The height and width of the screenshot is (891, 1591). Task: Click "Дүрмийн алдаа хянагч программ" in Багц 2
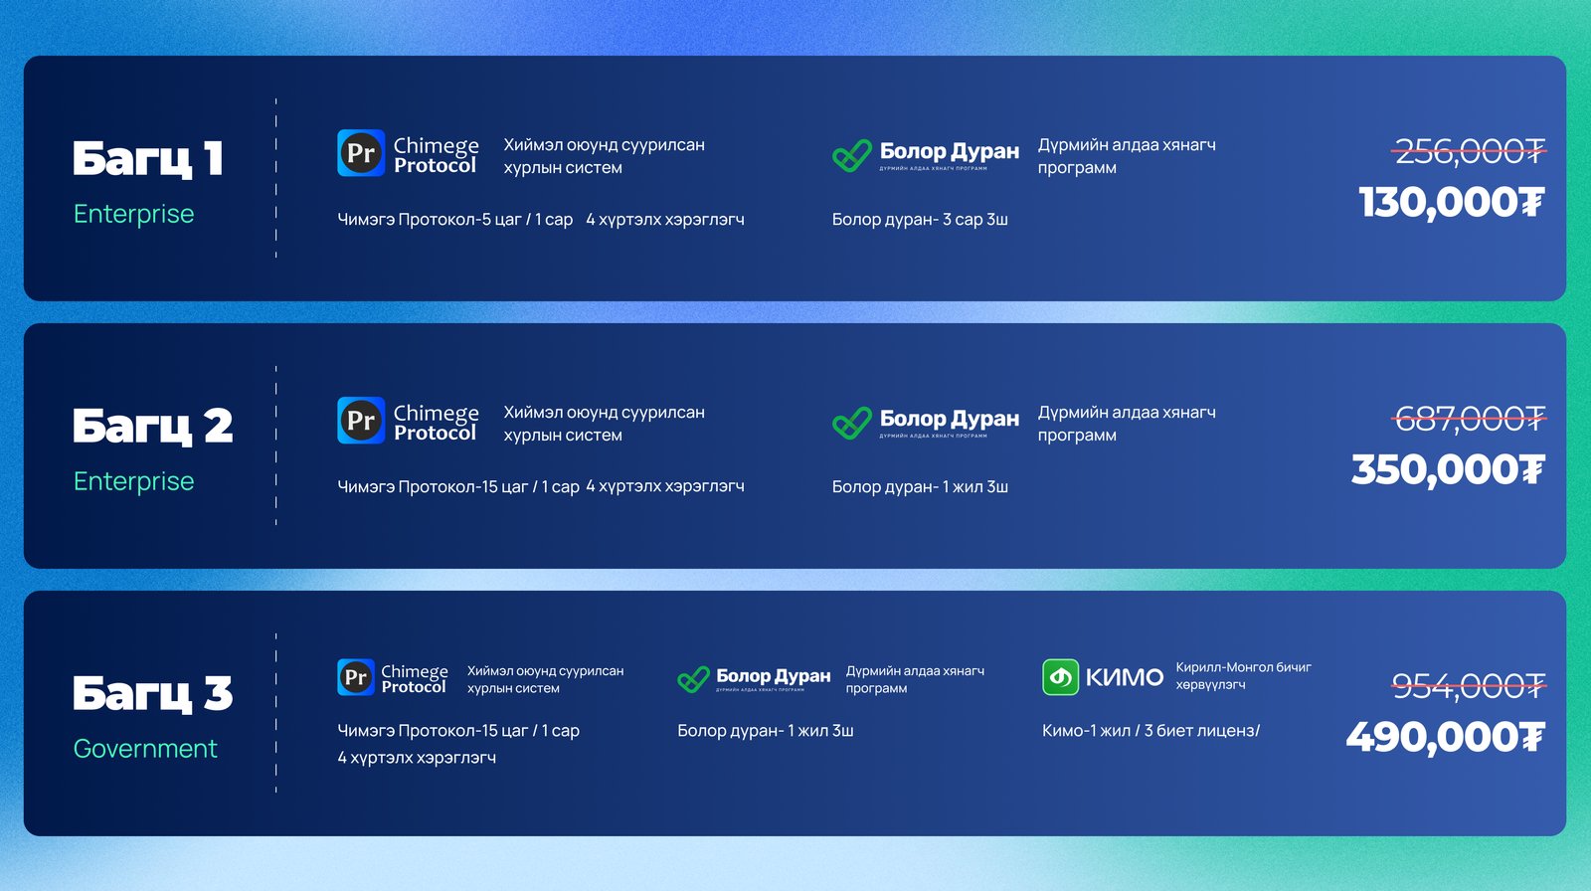coord(1127,424)
